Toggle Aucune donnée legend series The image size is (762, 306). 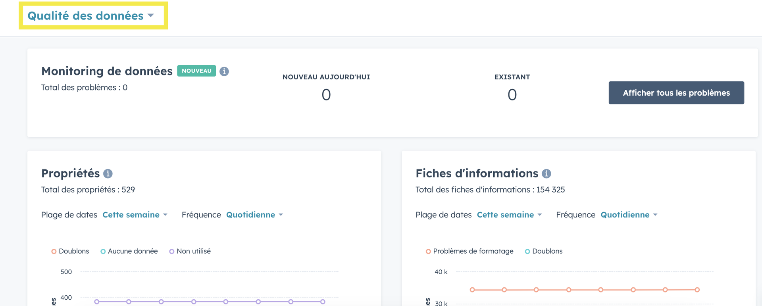[129, 251]
